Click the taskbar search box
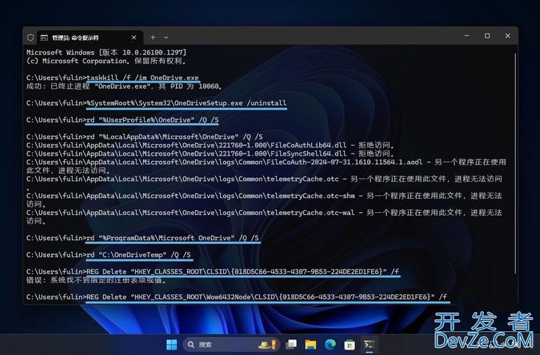 coord(230,344)
